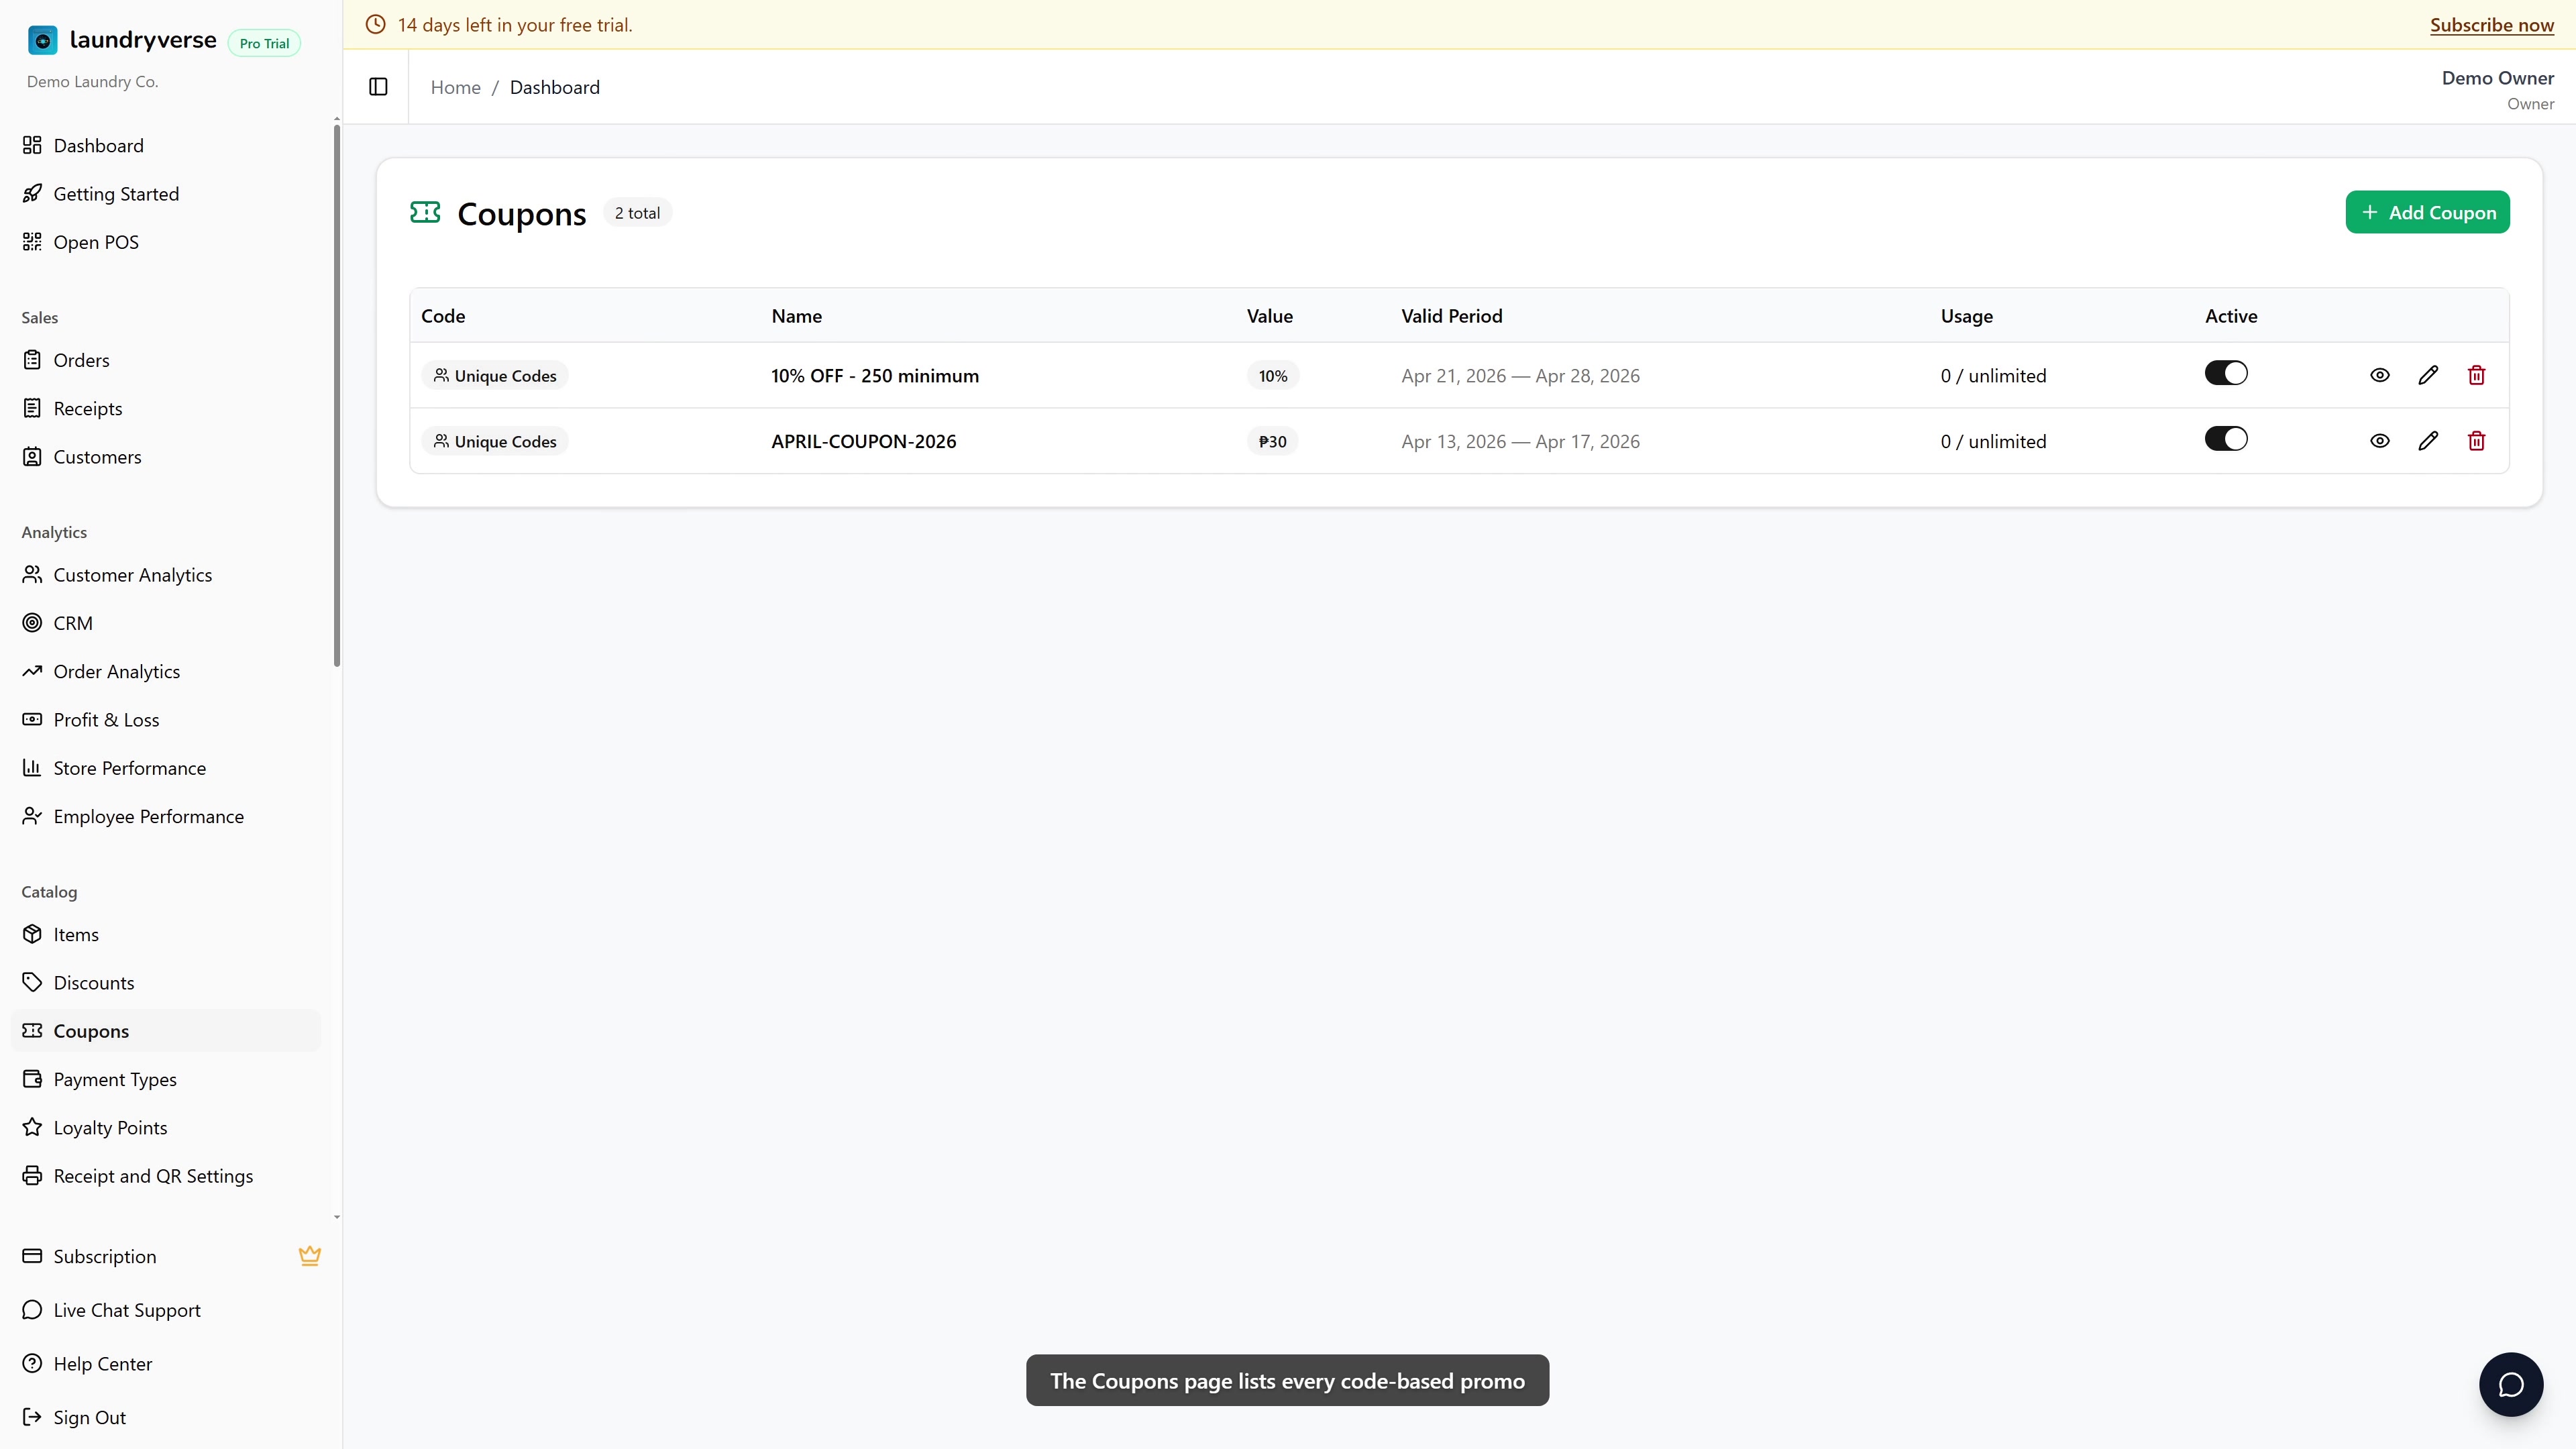Click the Subscription crown icon
The image size is (2576, 1449).
[x=310, y=1256]
